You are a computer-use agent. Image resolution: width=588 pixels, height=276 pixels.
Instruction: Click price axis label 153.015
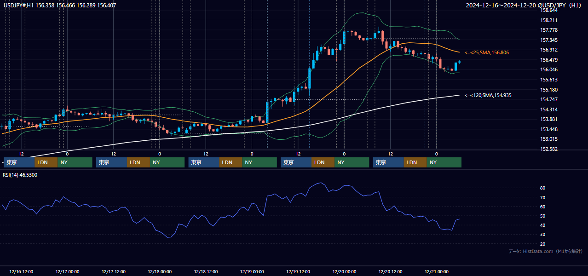pyautogui.click(x=549, y=139)
